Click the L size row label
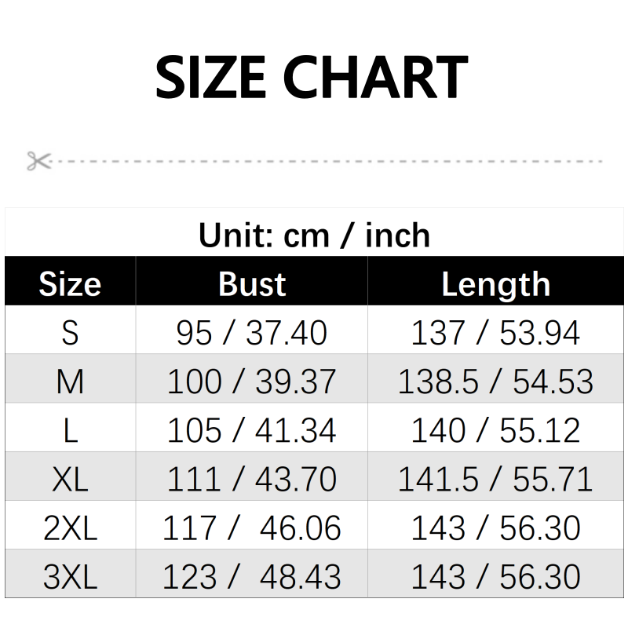Image resolution: width=628 pixels, height=628 pixels. pyautogui.click(x=70, y=430)
